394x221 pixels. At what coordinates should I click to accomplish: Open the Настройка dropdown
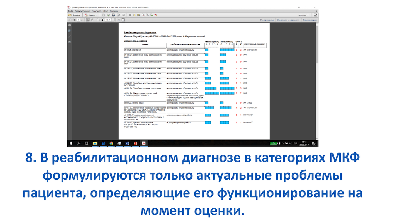click(303, 15)
